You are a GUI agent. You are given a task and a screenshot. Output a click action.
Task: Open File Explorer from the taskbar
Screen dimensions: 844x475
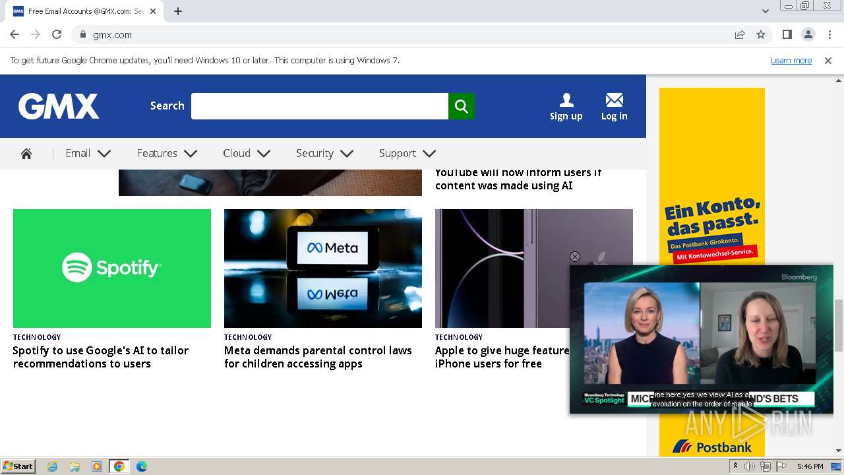click(x=75, y=466)
